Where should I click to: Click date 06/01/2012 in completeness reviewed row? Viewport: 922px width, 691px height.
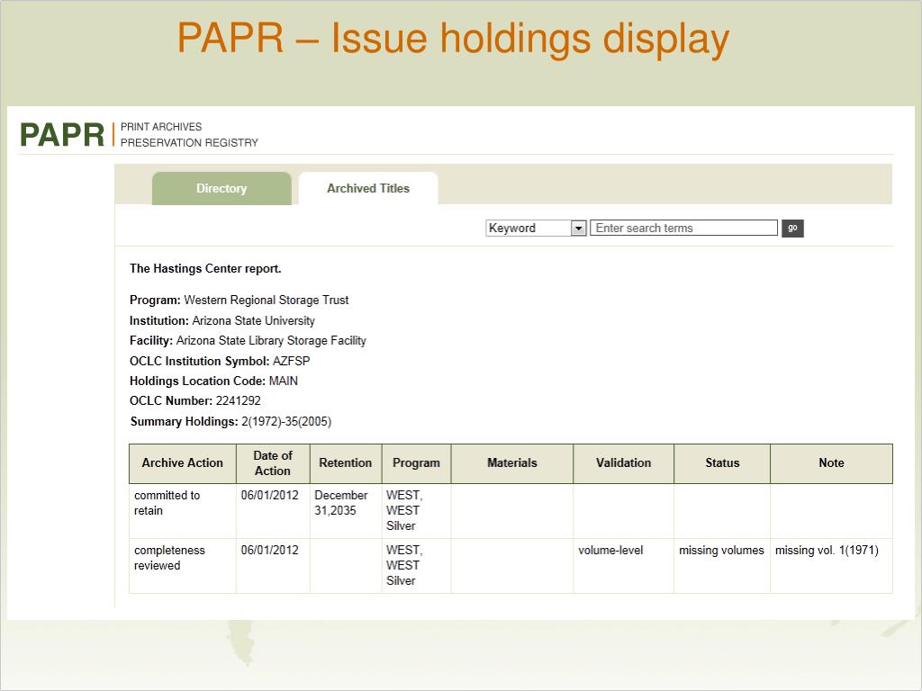273,565
